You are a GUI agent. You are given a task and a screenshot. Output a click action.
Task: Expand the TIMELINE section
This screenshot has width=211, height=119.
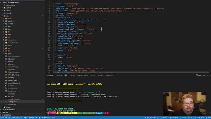coord(5,112)
